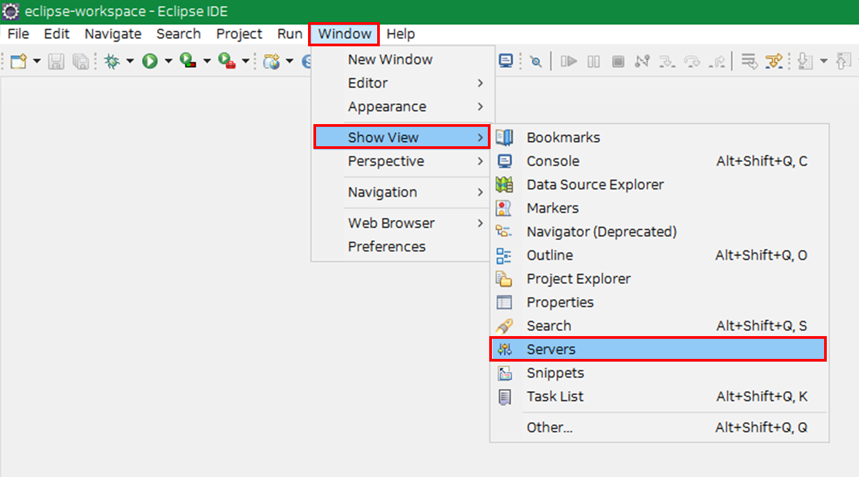Click the Window menu
This screenshot has height=477, width=859.
click(344, 34)
